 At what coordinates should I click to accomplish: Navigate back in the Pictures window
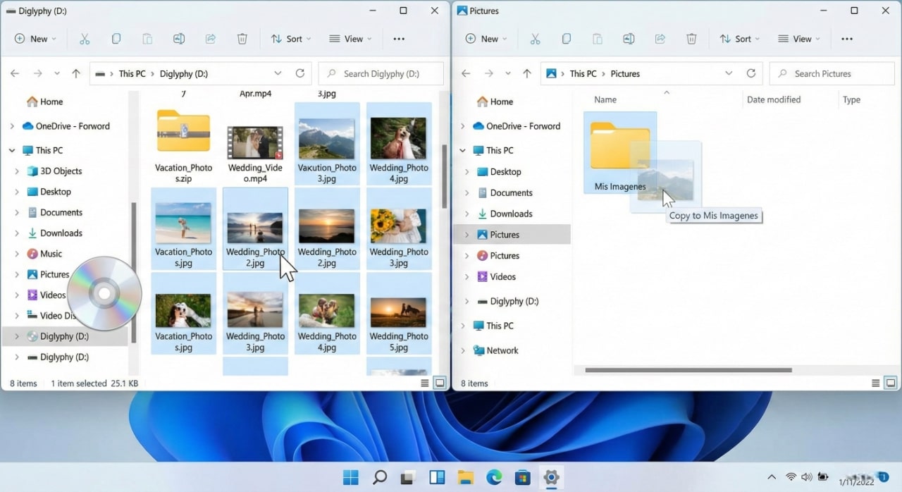click(465, 73)
